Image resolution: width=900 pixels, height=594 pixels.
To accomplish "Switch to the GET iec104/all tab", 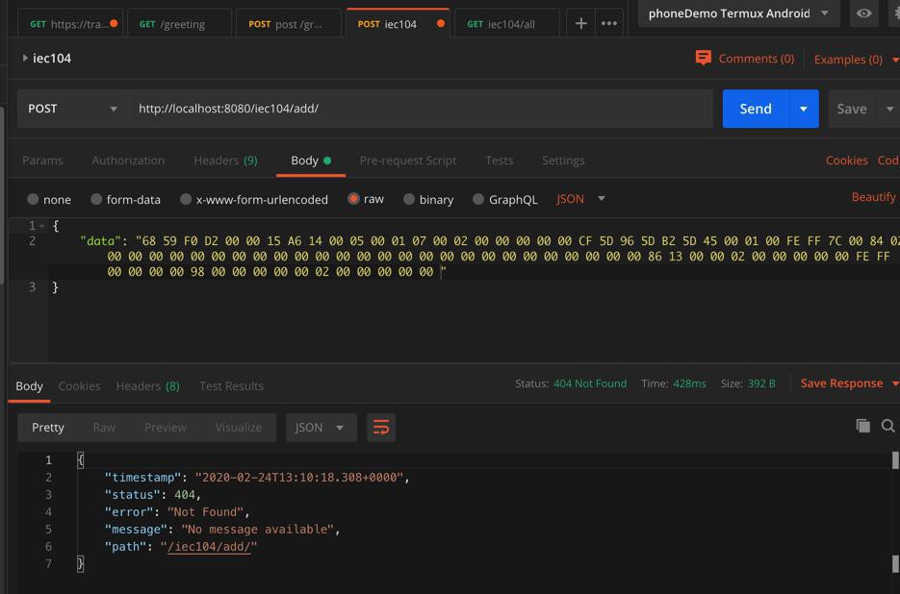I will click(507, 23).
